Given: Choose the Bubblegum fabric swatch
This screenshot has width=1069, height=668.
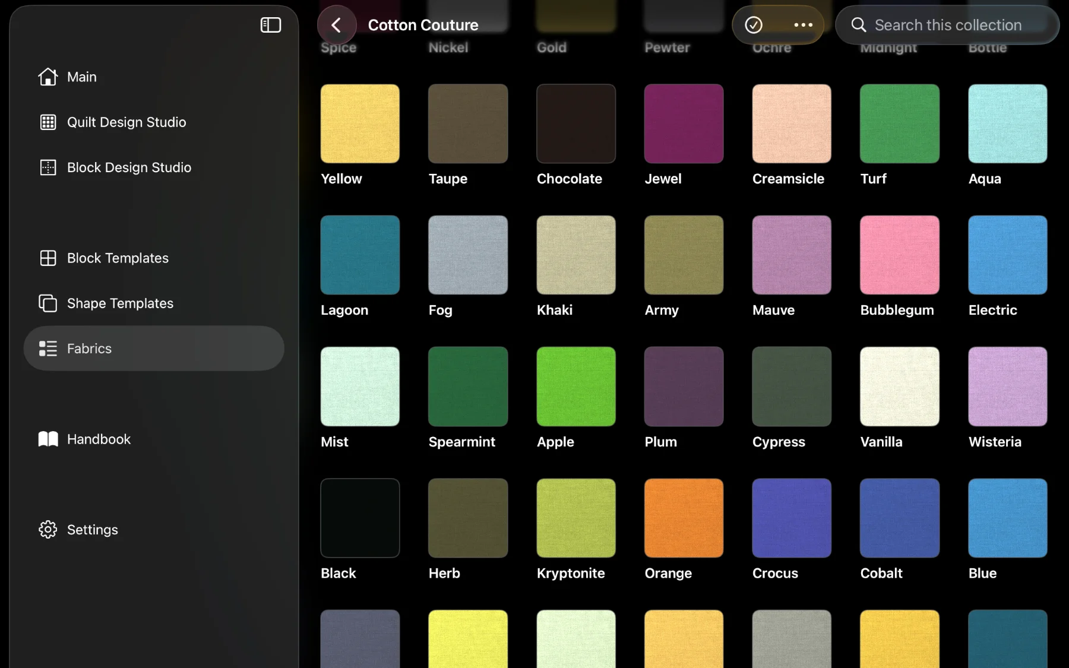Looking at the screenshot, I should (900, 255).
